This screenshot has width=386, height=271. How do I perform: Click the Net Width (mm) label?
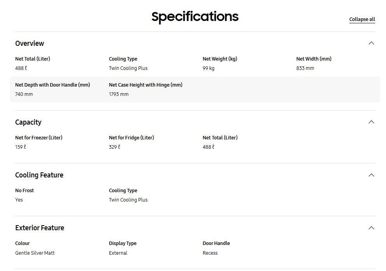point(314,59)
